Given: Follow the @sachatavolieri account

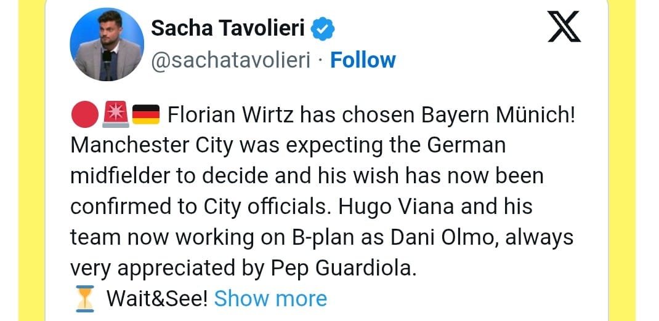Looking at the screenshot, I should (x=363, y=60).
